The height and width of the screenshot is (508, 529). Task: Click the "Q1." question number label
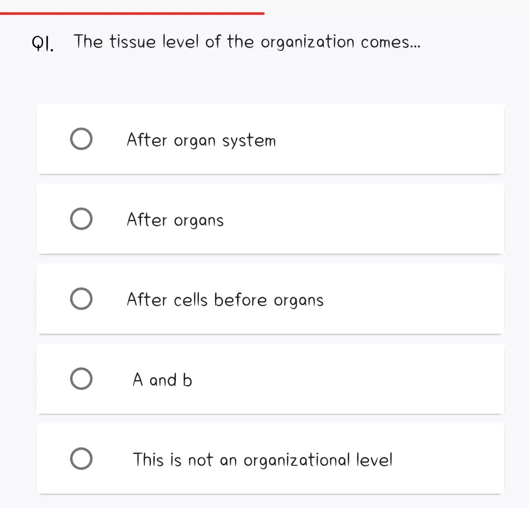coord(43,43)
